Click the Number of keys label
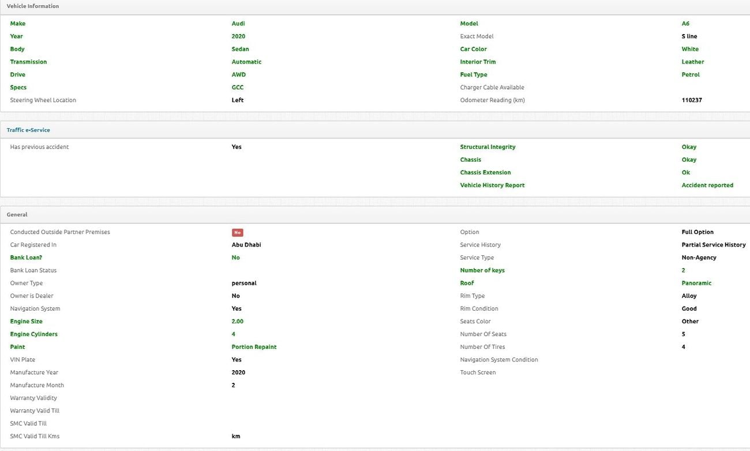This screenshot has width=750, height=451. 482,270
